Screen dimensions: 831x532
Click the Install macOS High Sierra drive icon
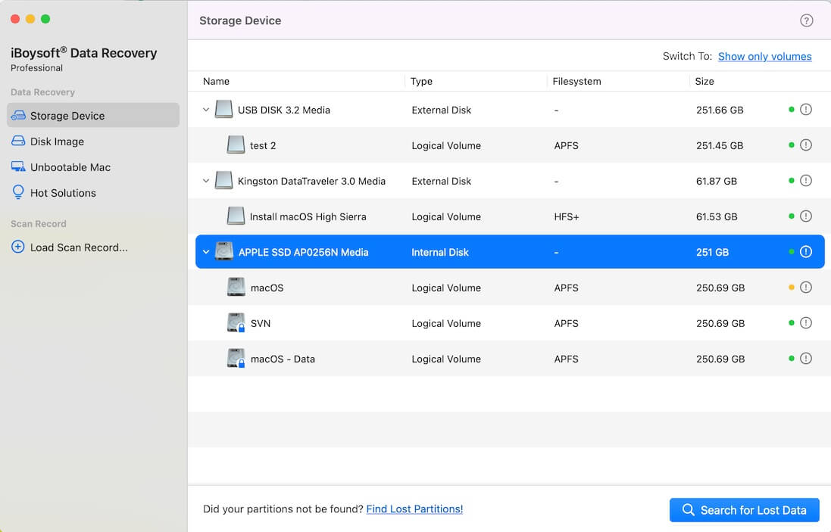click(236, 216)
